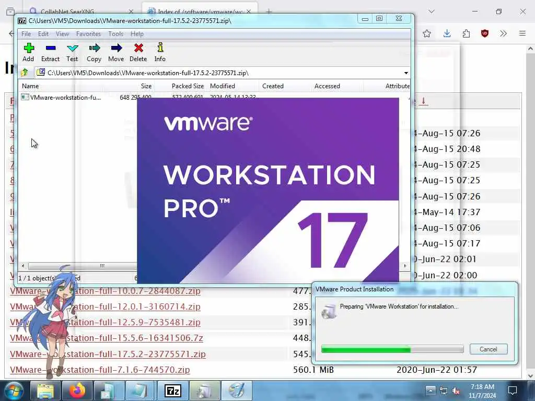Switch to 7-Zip on the taskbar
Viewport: 535px width, 401px height.
[172, 391]
